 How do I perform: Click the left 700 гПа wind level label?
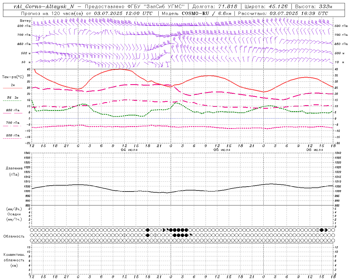[24, 35]
